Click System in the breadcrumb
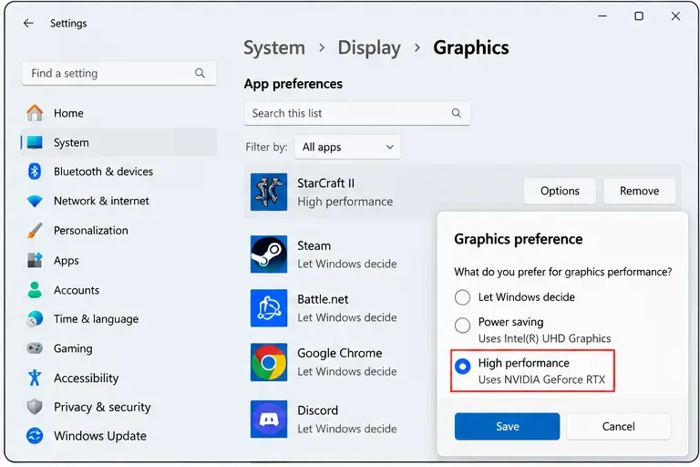 coord(274,47)
